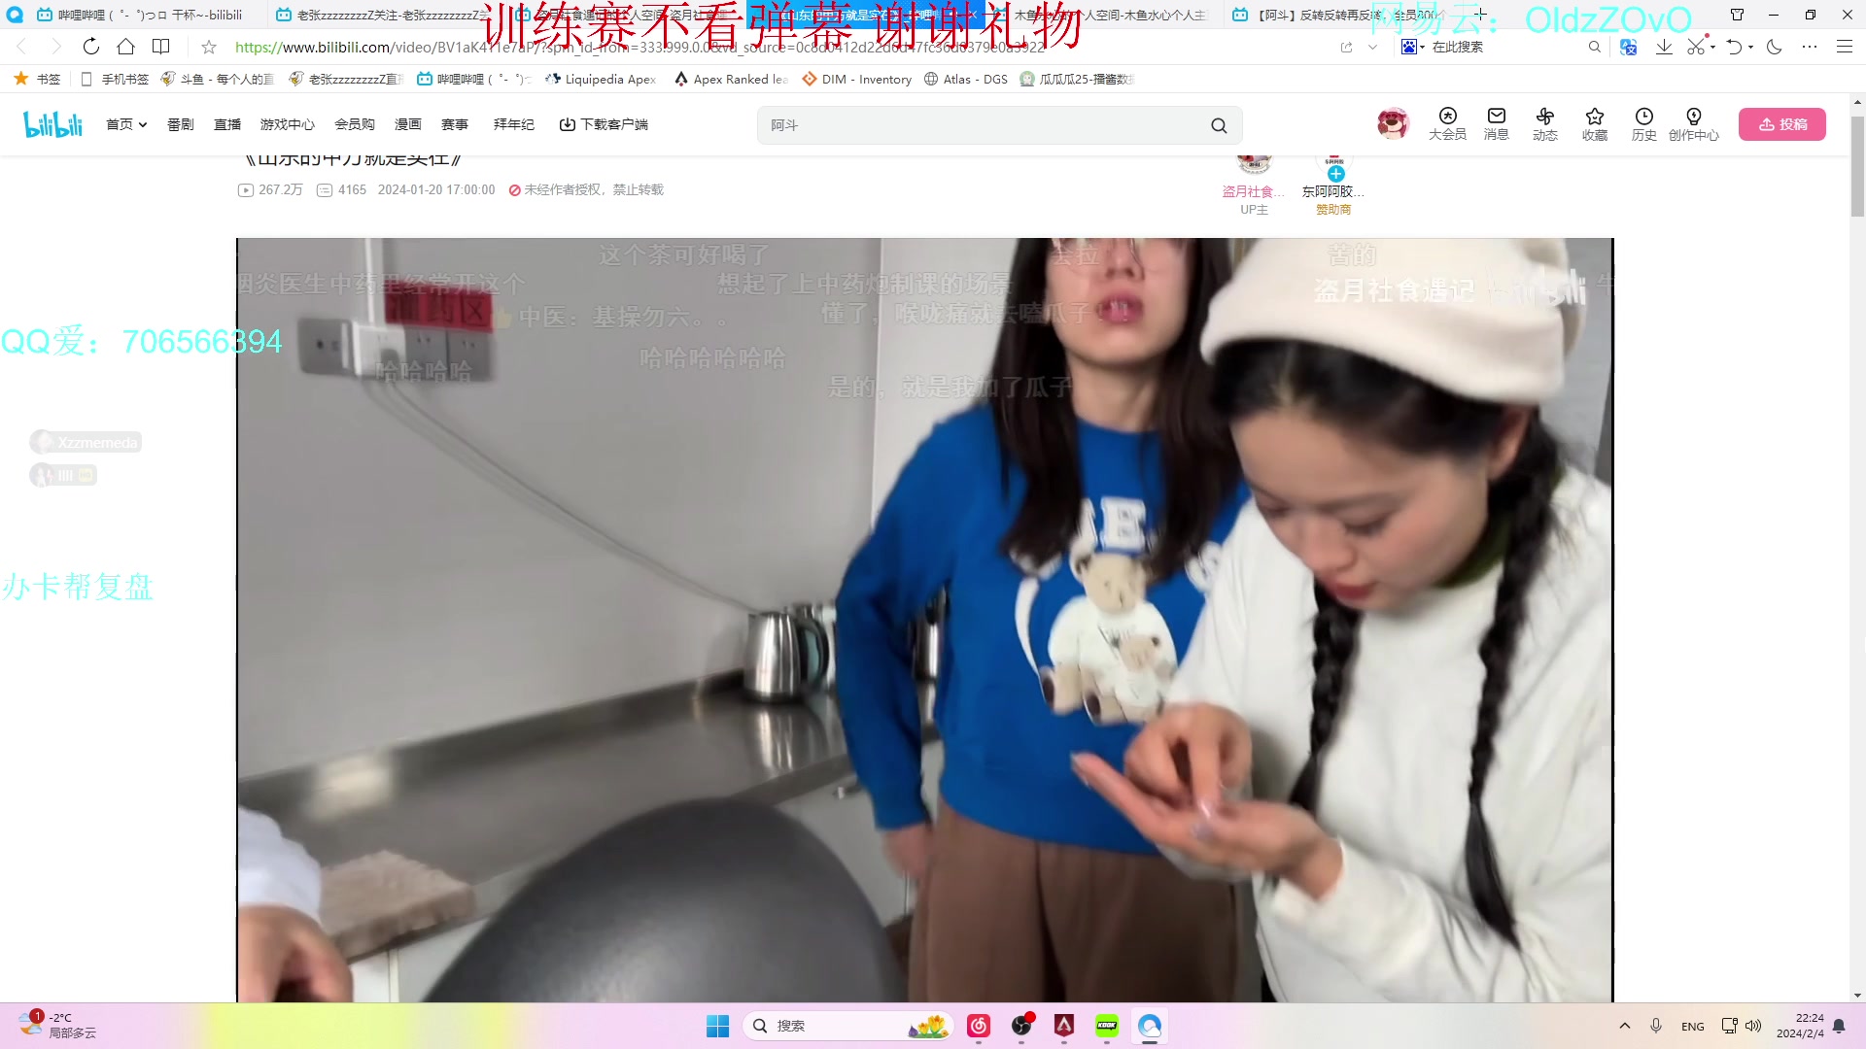Open DIM - Inventory bookmark
This screenshot has height=1049, width=1866.
click(856, 79)
